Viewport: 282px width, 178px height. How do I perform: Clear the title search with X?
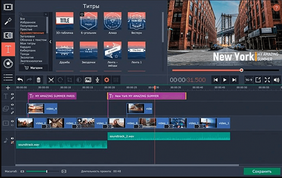46,14
